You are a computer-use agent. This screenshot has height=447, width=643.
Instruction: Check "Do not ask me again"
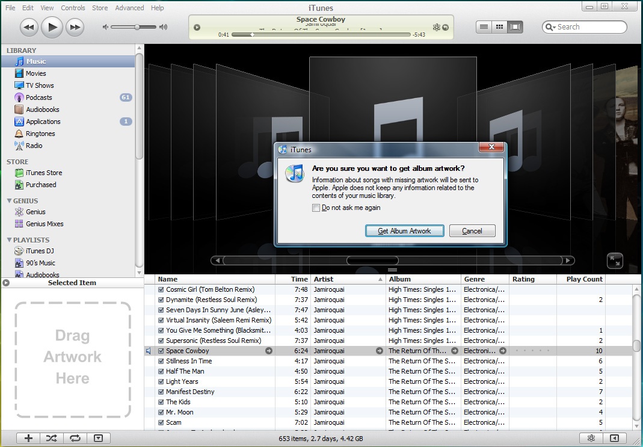(x=316, y=208)
